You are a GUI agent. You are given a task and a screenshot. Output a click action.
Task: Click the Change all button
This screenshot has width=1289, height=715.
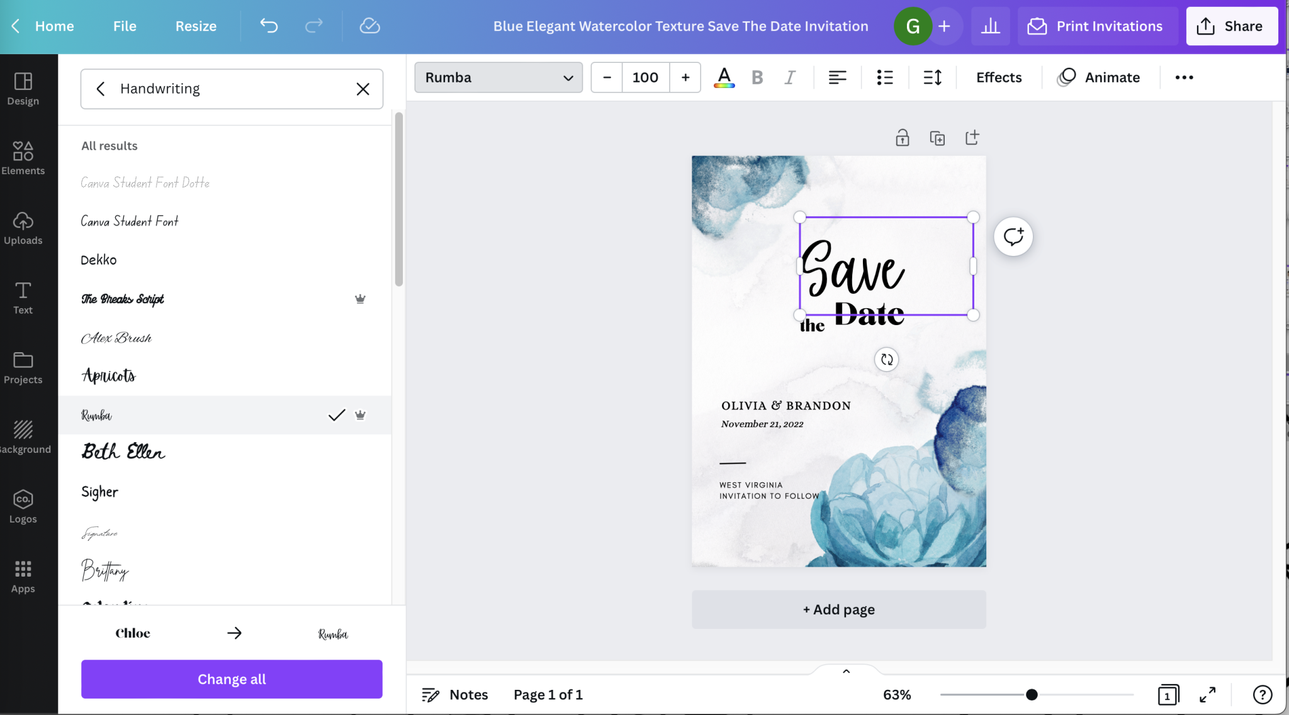[232, 679]
